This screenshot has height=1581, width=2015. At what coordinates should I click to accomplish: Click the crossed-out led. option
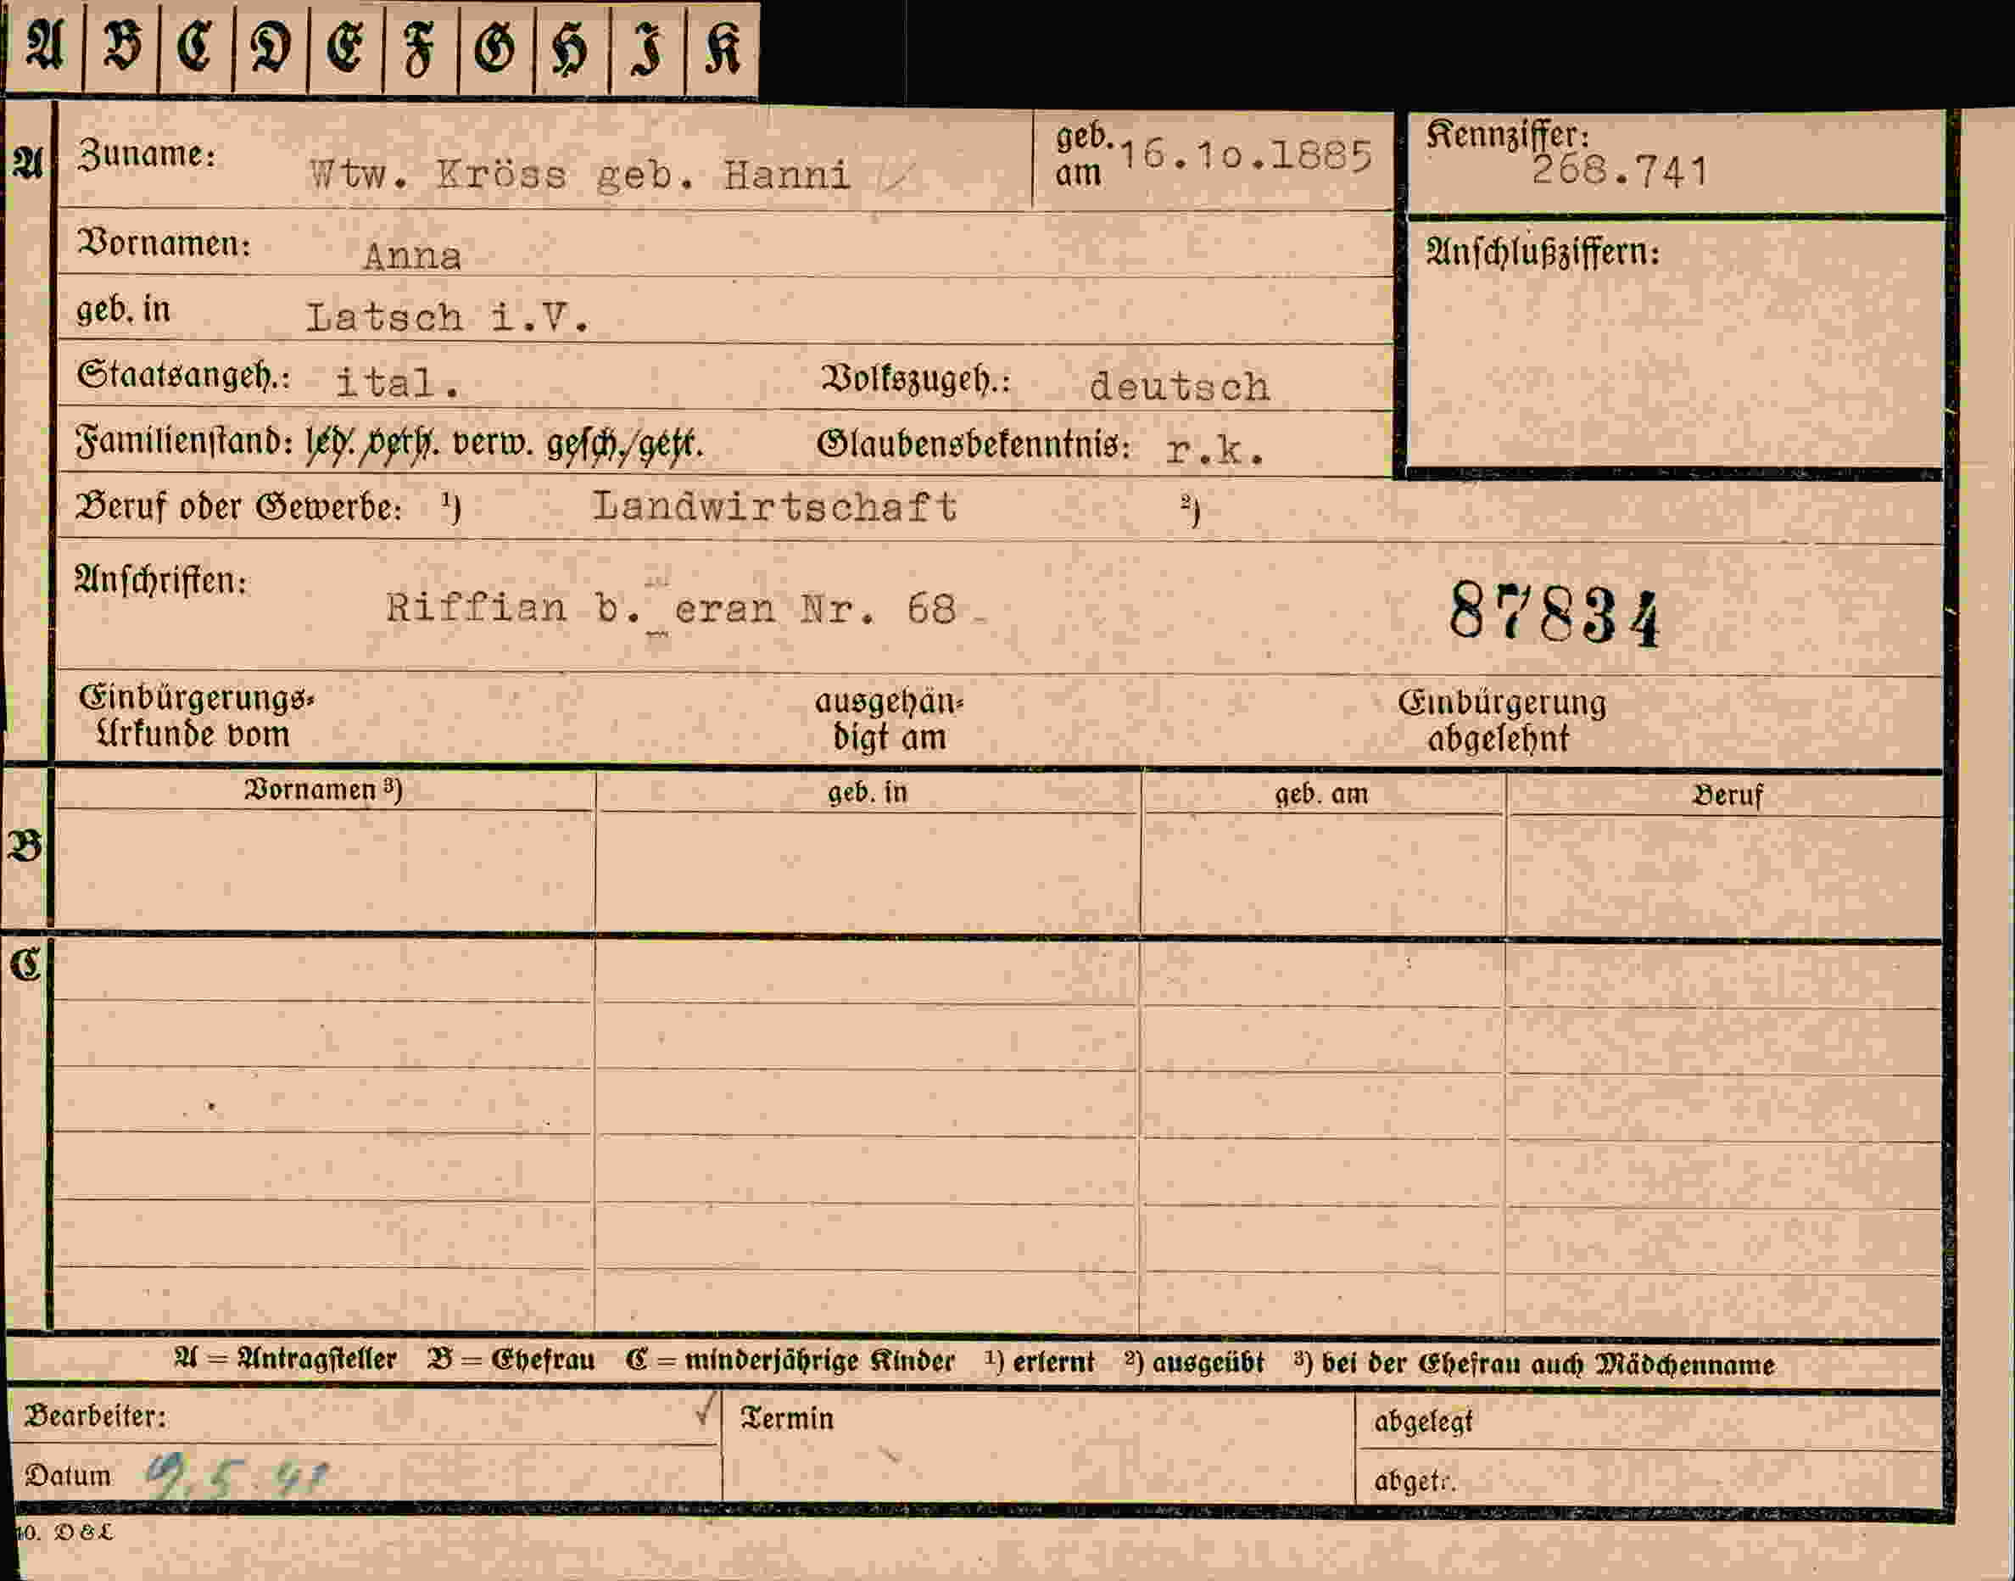click(330, 444)
